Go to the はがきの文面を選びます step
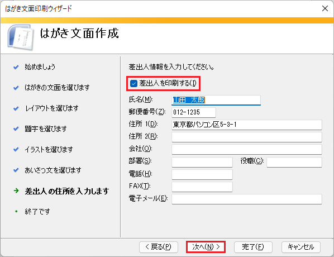The width and height of the screenshot is (334, 257). click(x=57, y=87)
